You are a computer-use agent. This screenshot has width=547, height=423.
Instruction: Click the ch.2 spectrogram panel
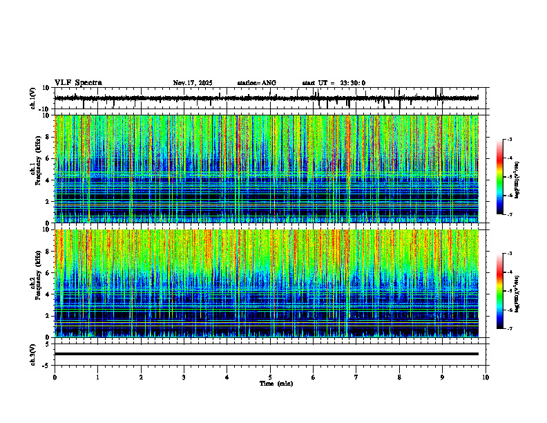(x=267, y=283)
